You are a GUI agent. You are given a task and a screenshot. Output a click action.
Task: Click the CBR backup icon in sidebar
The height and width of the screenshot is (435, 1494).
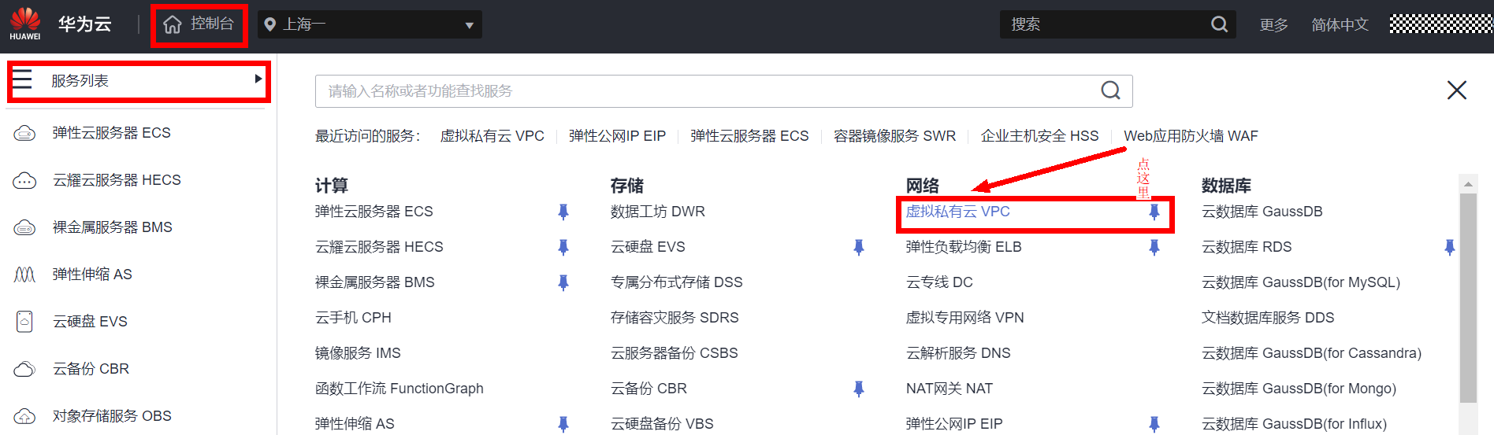[x=24, y=369]
